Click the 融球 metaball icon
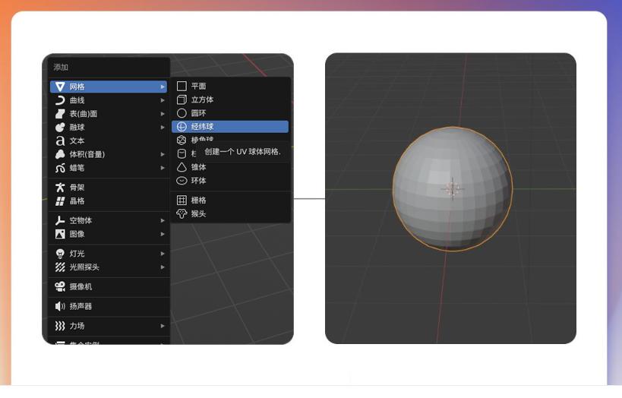The image size is (622, 398). coord(60,128)
